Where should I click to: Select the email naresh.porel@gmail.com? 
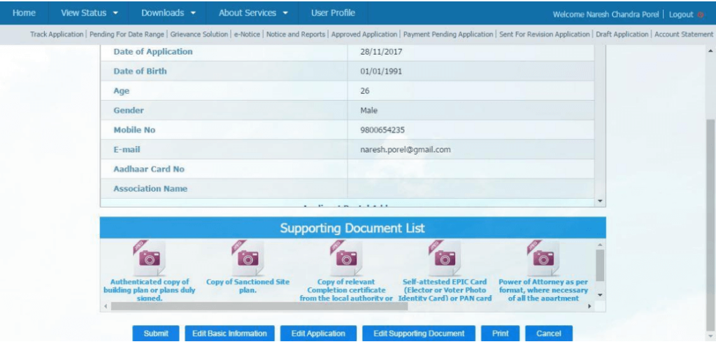405,150
